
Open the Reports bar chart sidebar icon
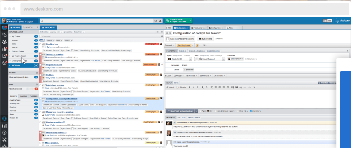pos(4,125)
